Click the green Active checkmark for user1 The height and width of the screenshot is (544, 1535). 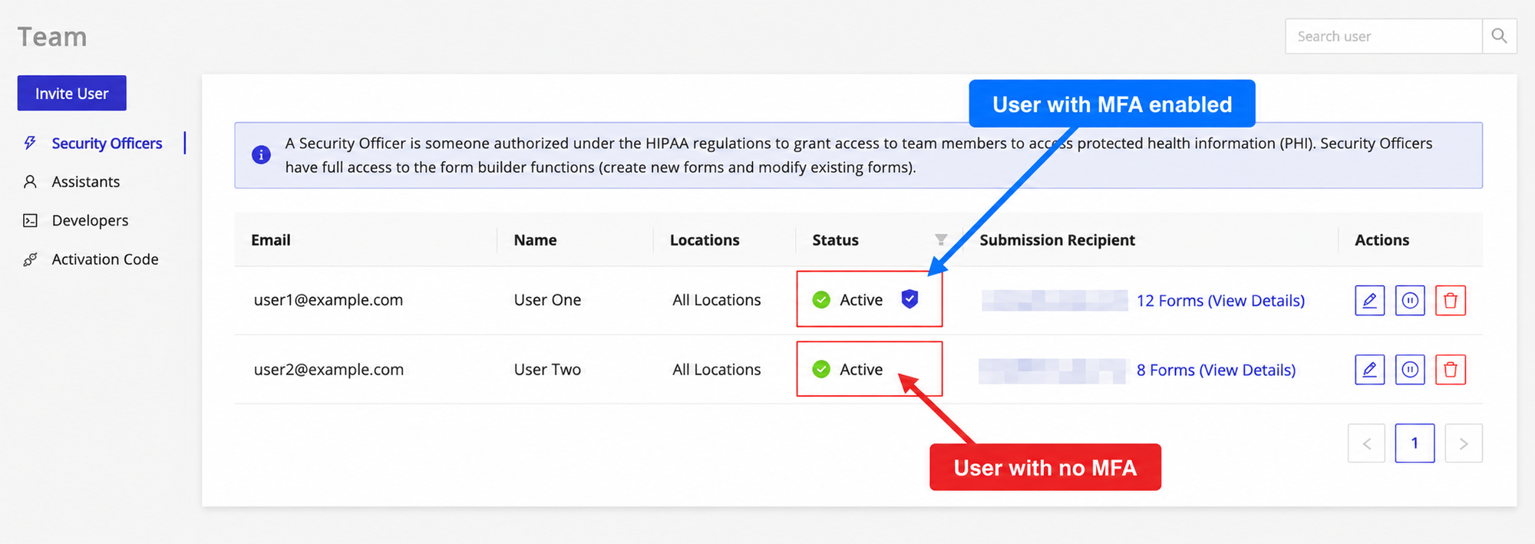[x=821, y=300]
